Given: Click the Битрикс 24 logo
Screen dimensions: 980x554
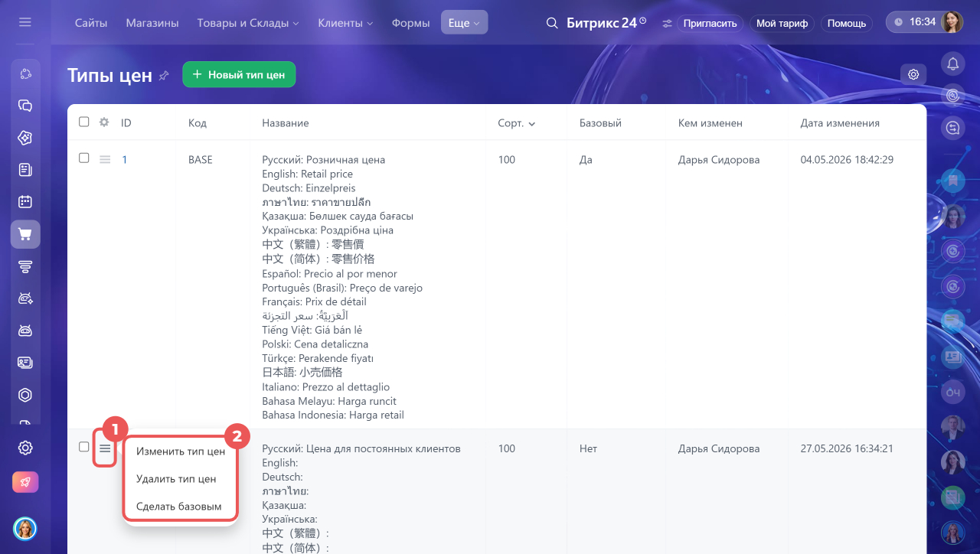Looking at the screenshot, I should pos(606,23).
